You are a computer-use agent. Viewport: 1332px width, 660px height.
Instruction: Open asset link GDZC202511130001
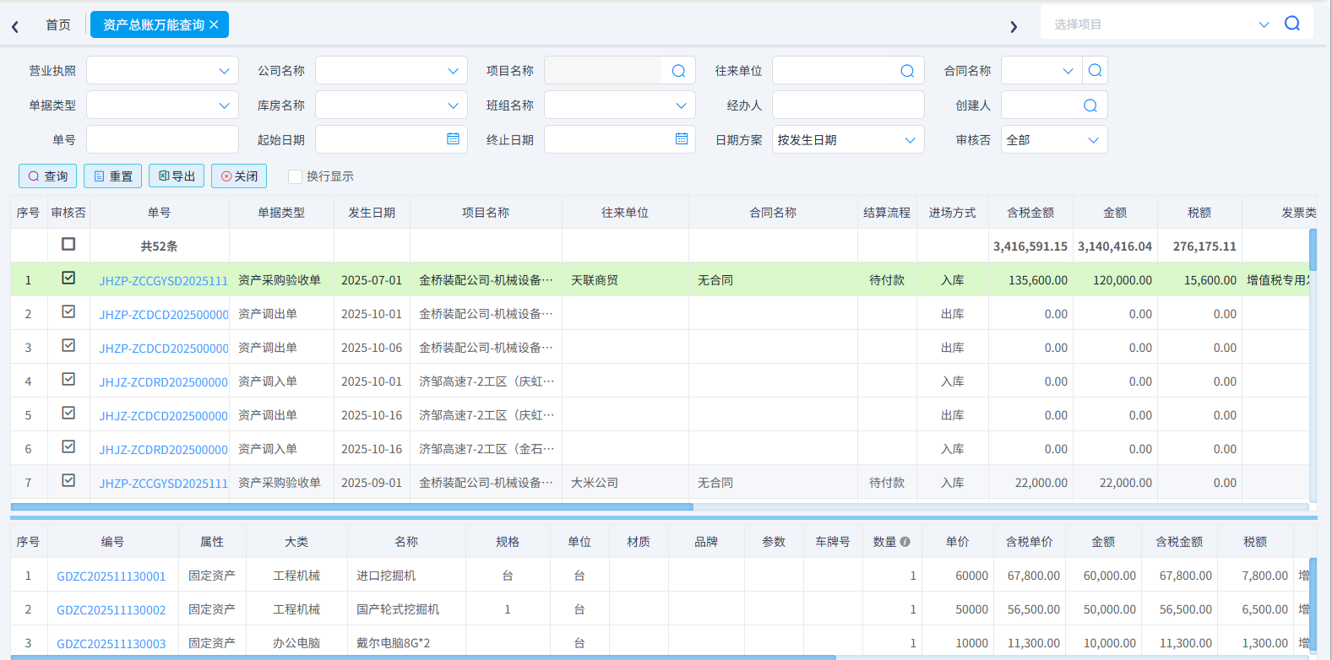pos(111,576)
